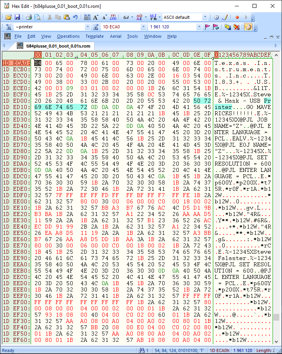Cut the selection with the scissors icon
The height and width of the screenshot is (354, 282).
click(x=49, y=17)
